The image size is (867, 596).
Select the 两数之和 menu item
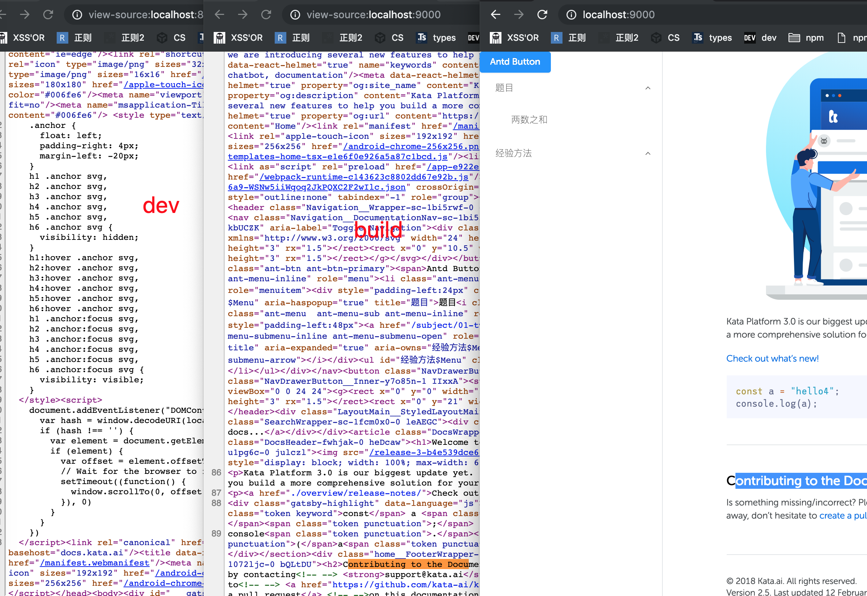[529, 120]
